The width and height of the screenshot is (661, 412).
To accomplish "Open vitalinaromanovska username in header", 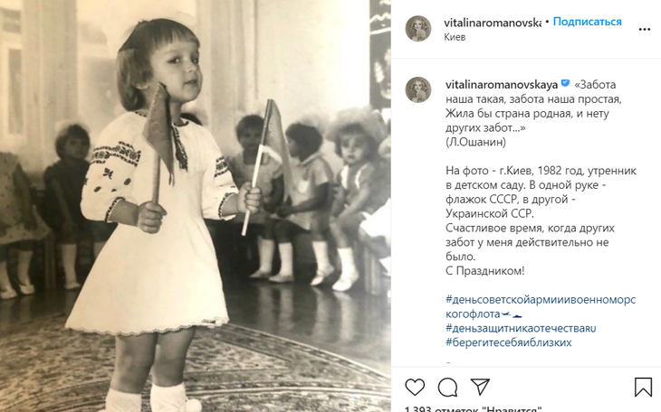I will point(493,23).
